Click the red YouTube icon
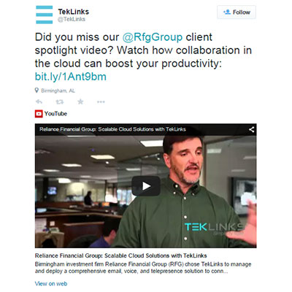The image size is (292, 292). 39,114
